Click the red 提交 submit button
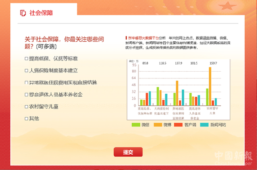Screen dimensions: 257x170 tap(128, 152)
